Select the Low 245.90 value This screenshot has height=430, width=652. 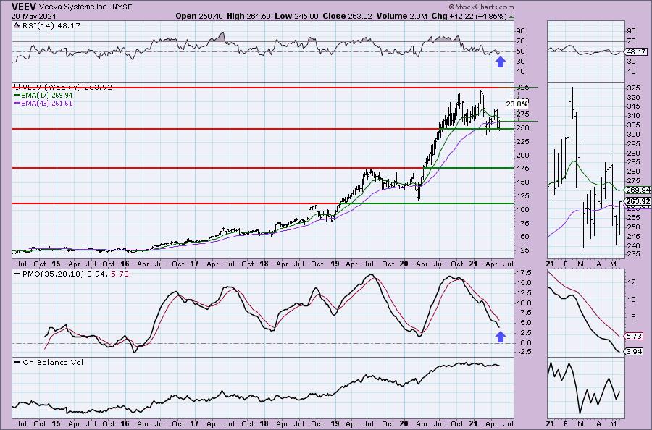(296, 16)
